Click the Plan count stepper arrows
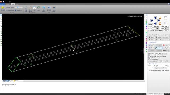This screenshot has height=95, width=170. [156, 66]
